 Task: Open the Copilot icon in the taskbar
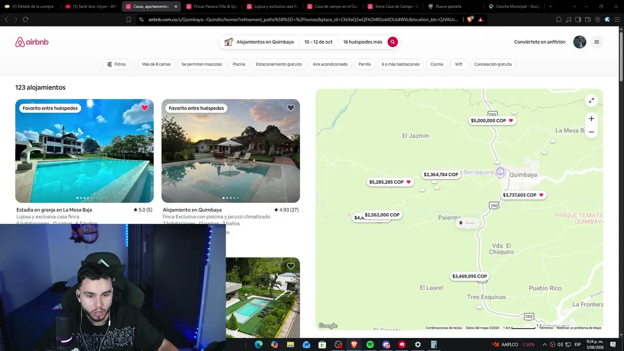pyautogui.click(x=274, y=345)
